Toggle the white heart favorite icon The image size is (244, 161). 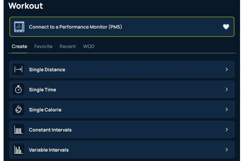click(226, 27)
